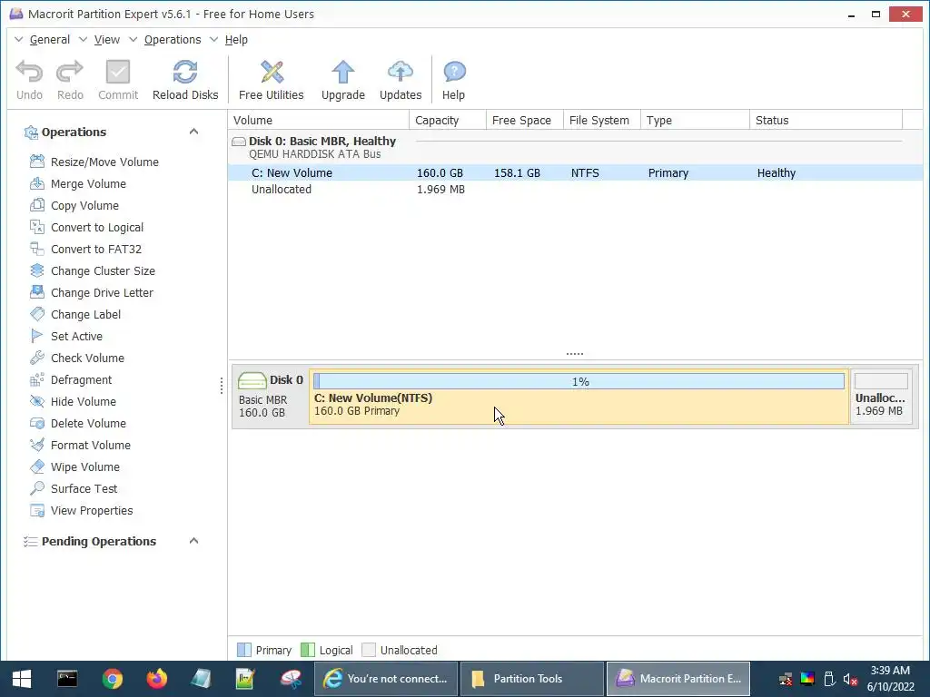Click the Logical legend color swatch
The width and height of the screenshot is (930, 697).
point(308,650)
